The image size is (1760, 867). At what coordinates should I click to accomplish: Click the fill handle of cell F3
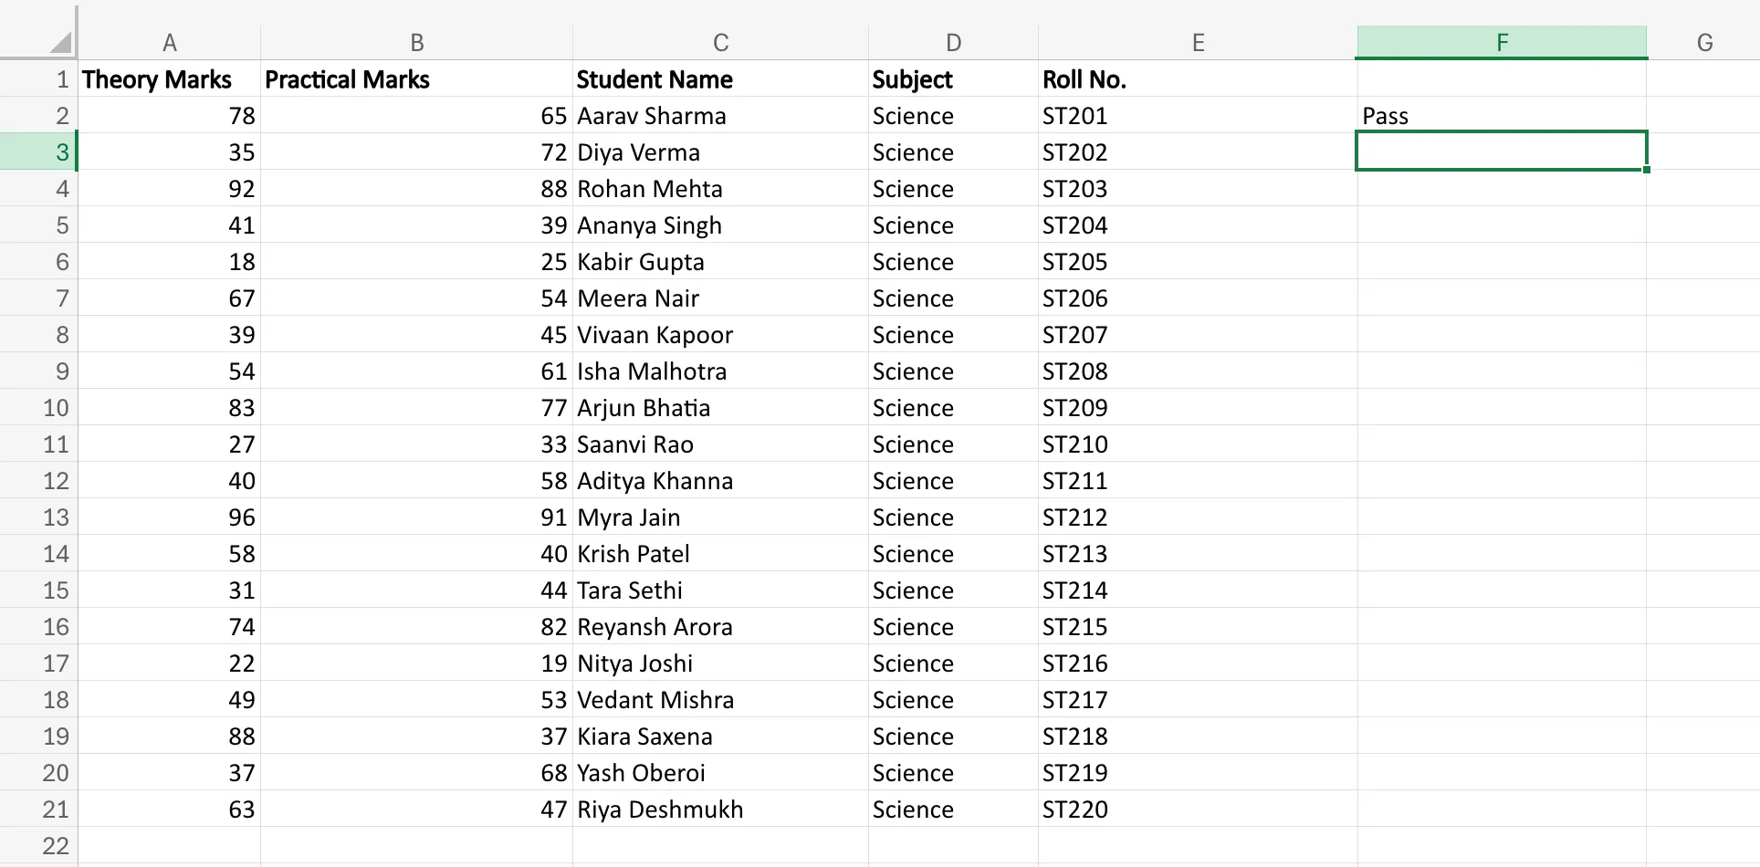point(1646,170)
